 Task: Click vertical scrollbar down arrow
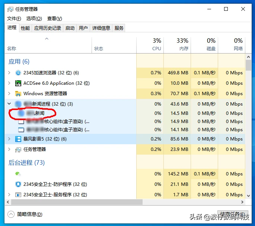248,196
